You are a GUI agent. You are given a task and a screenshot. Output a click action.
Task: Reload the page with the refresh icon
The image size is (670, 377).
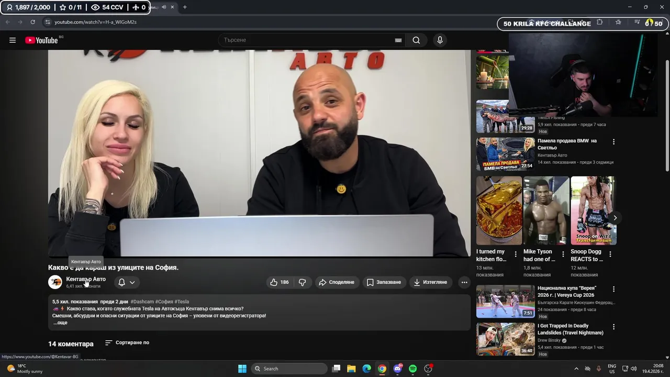pos(32,22)
